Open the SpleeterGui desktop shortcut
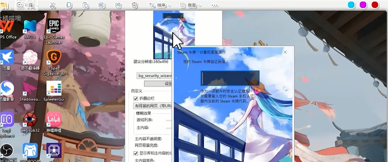Screen dimensions: 388x162 [x=54, y=91]
